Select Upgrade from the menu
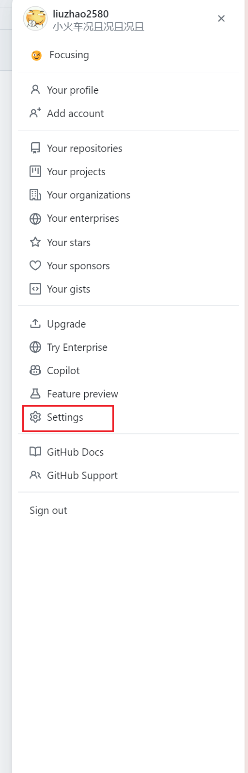The image size is (248, 773). 128,324
